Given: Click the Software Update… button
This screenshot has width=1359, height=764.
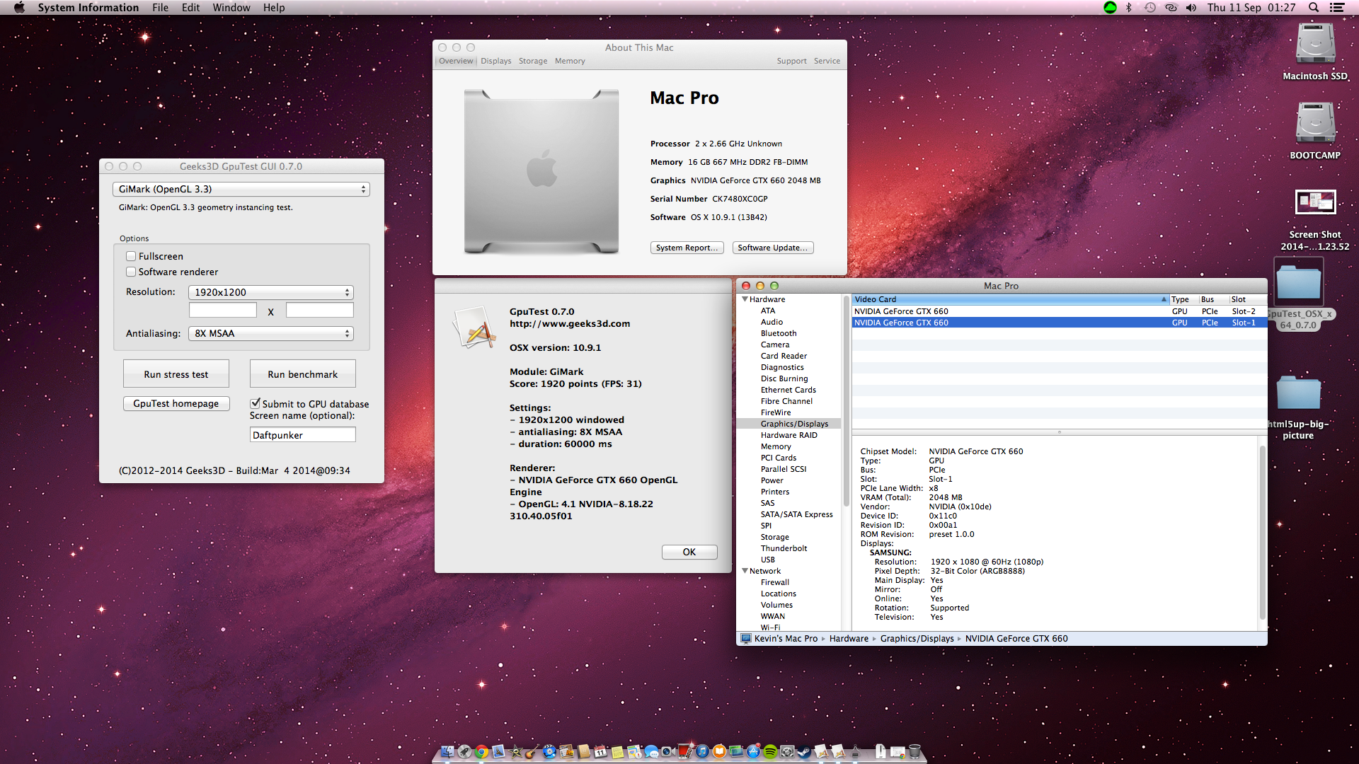Looking at the screenshot, I should pyautogui.click(x=772, y=248).
